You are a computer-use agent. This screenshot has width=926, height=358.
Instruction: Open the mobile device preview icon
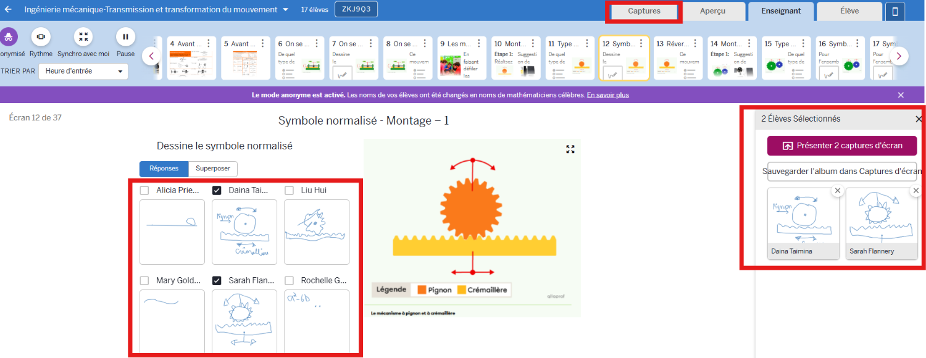coord(895,11)
